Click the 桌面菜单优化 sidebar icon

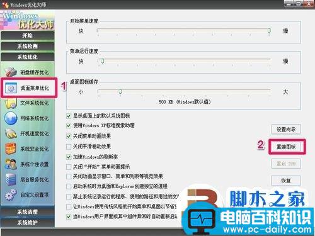coord(11,87)
